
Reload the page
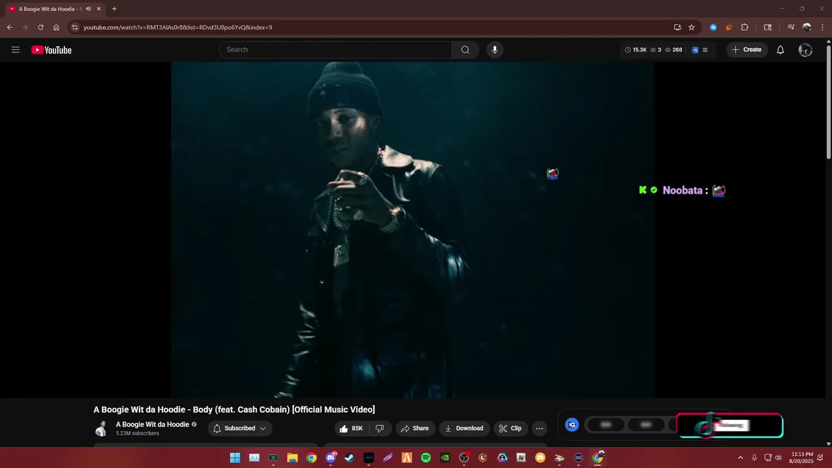41,27
